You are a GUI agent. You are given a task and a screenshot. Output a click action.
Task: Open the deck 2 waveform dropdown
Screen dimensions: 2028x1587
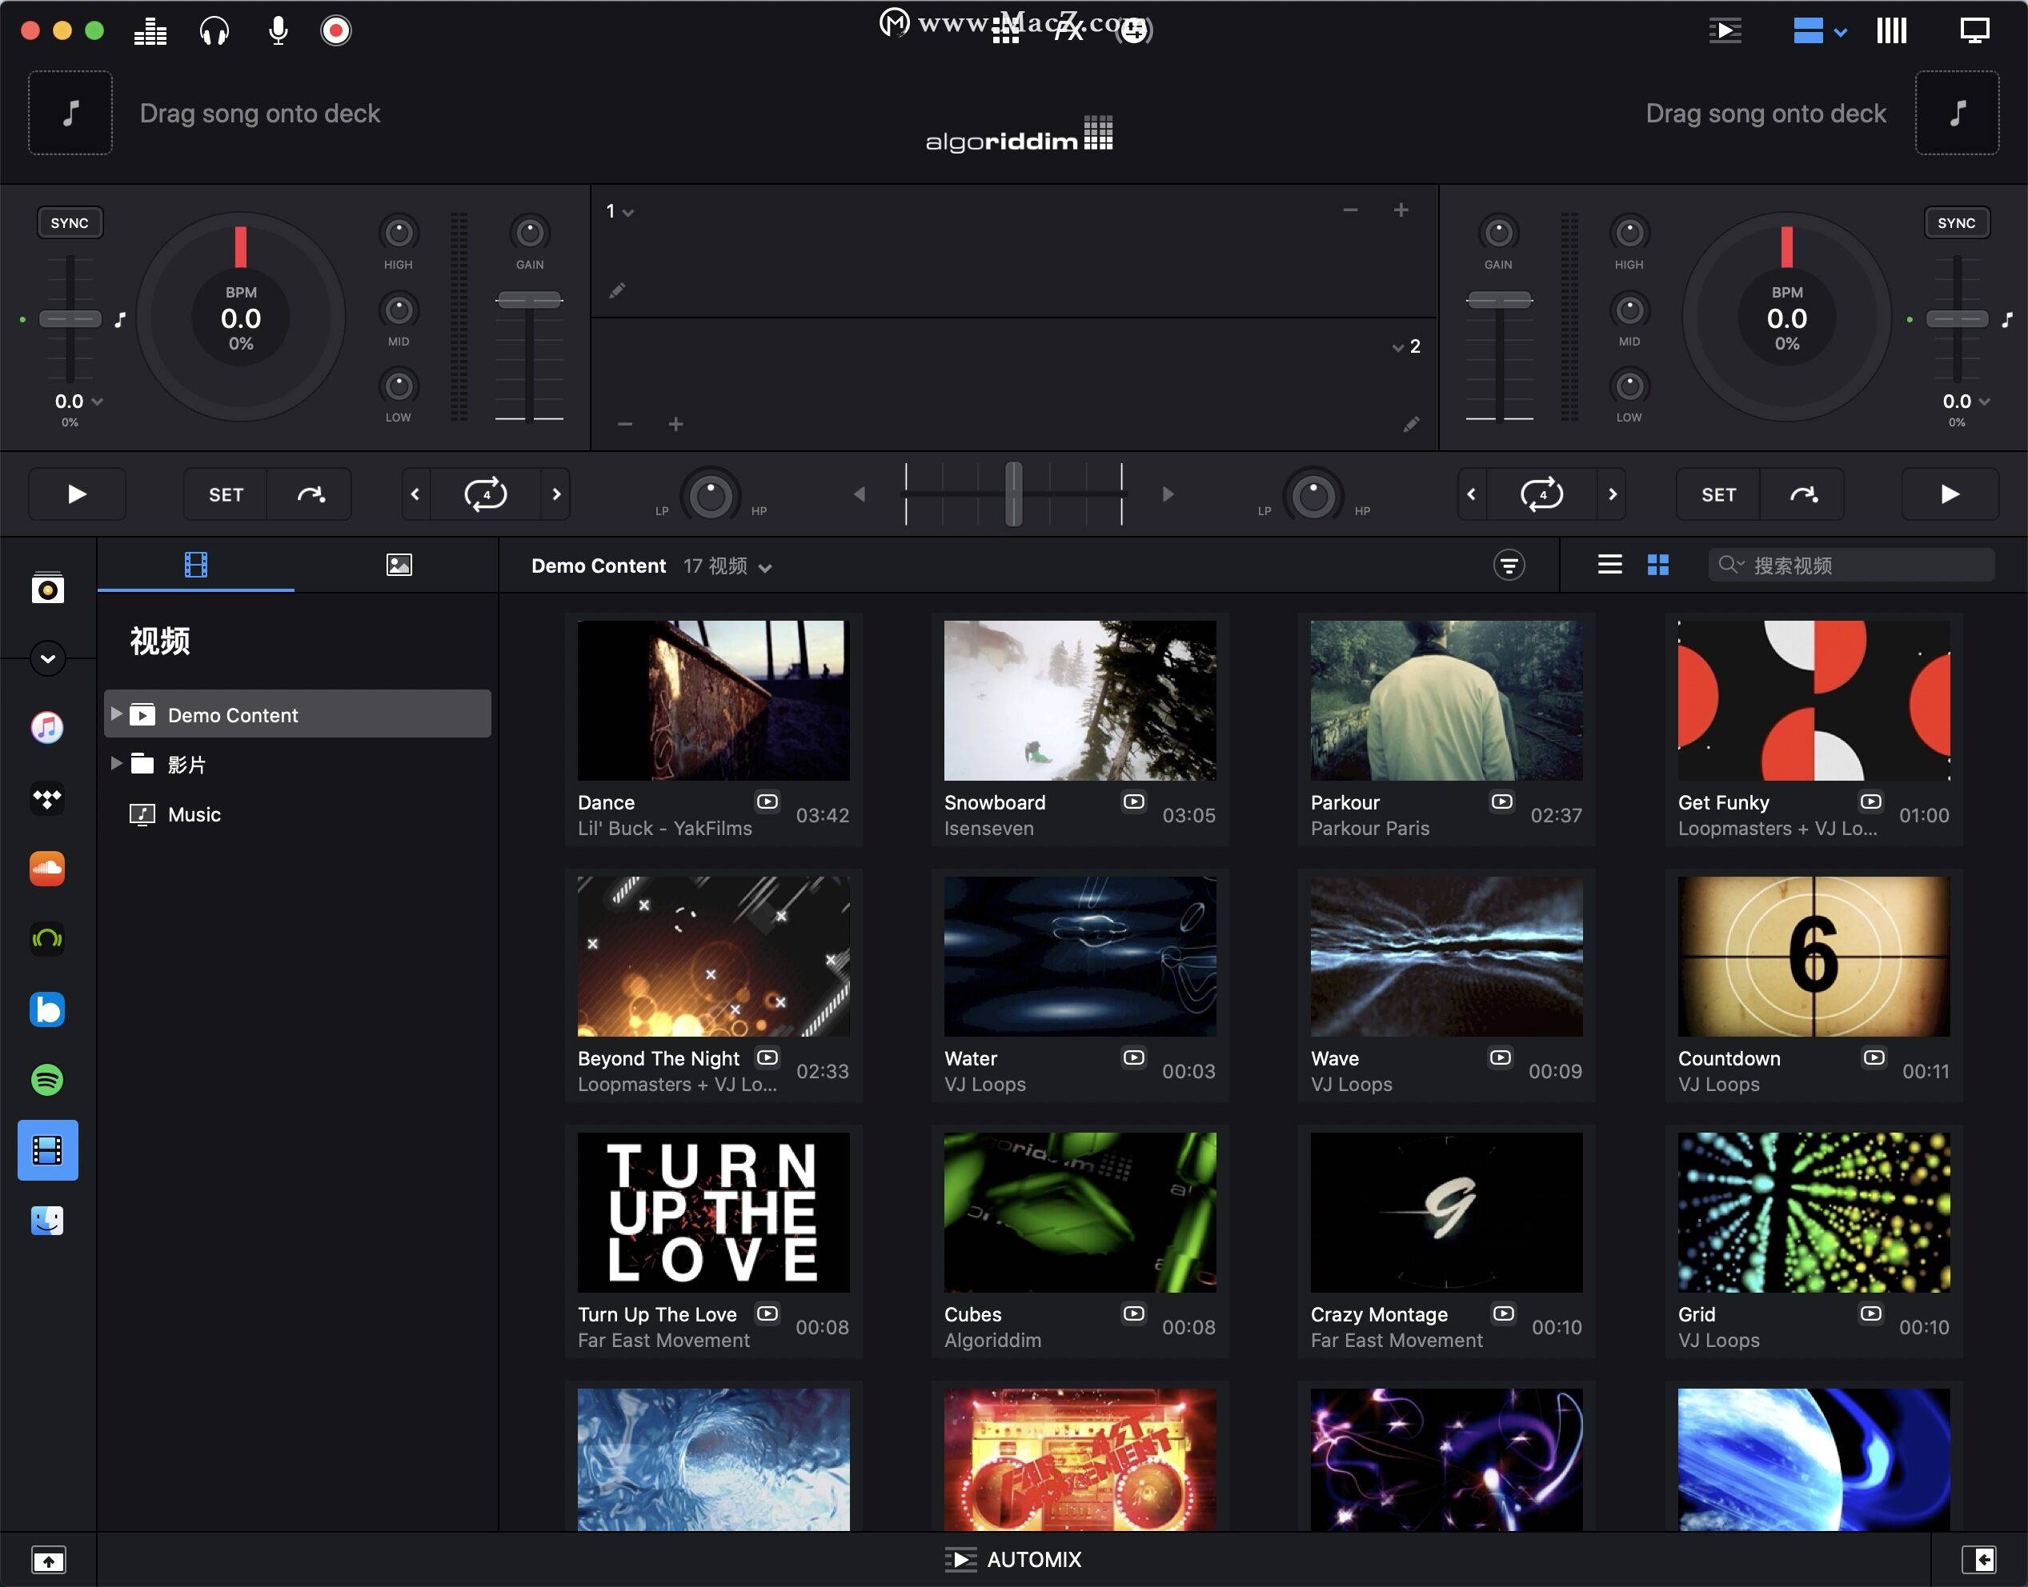1406,346
